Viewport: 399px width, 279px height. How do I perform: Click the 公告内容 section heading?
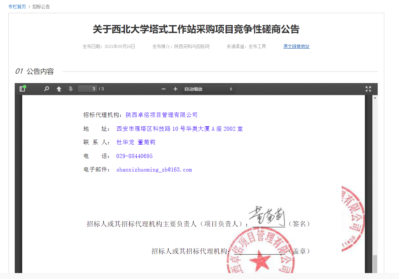pos(40,71)
